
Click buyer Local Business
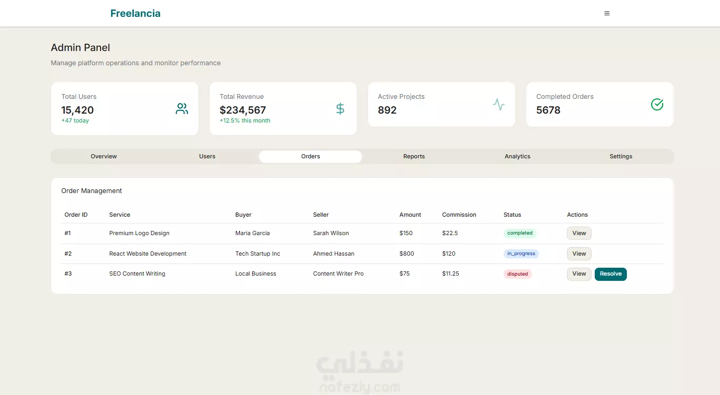click(255, 274)
